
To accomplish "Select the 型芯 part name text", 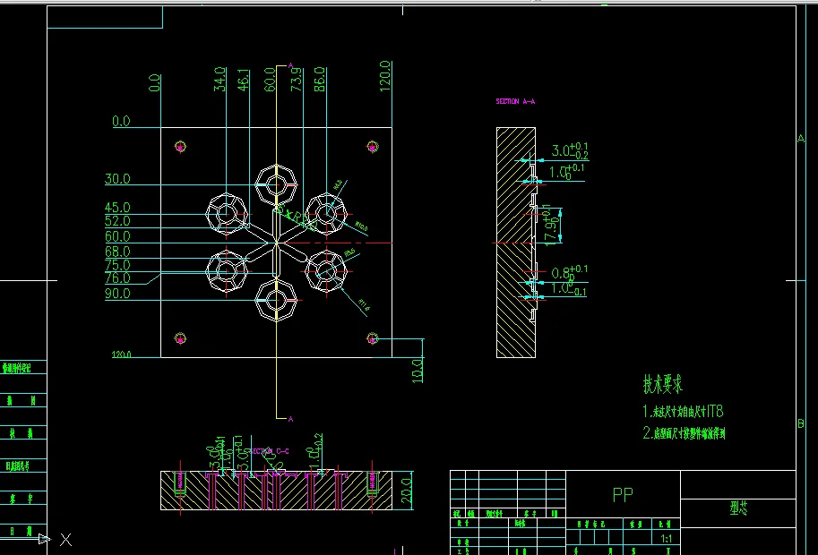I will click(738, 508).
